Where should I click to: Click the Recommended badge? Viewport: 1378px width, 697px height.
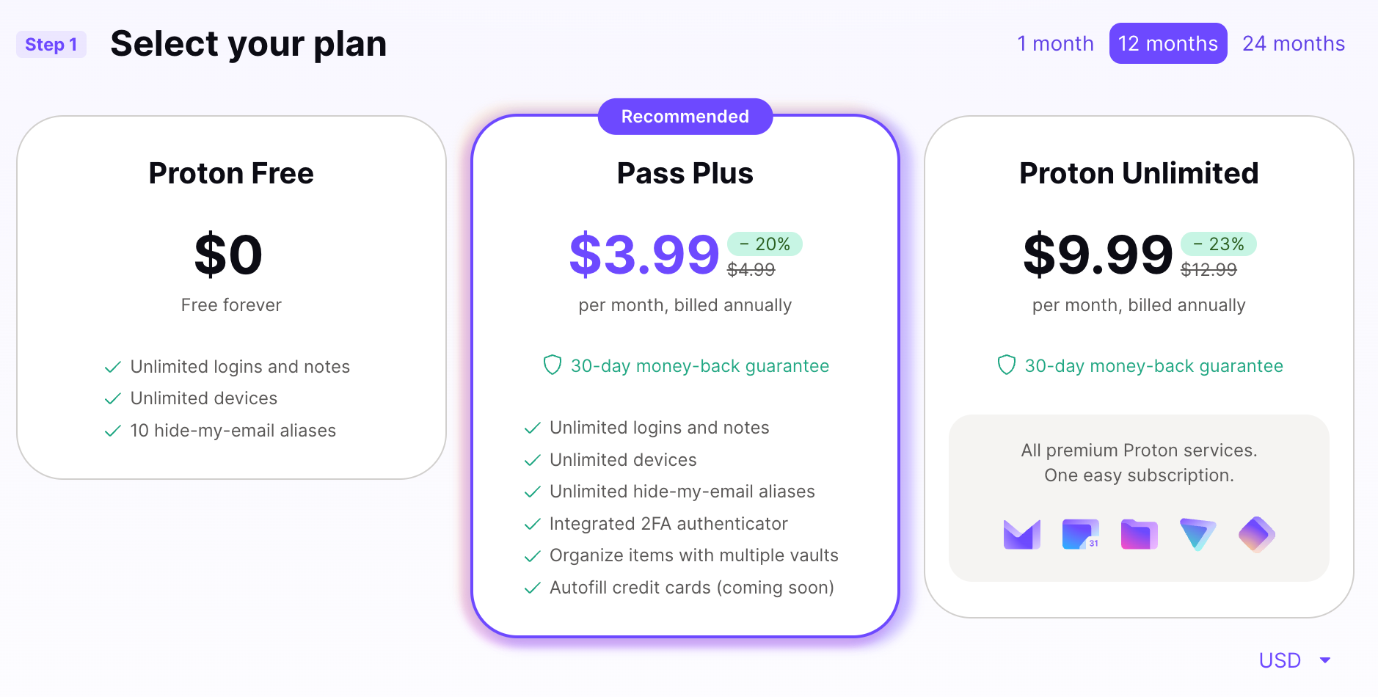[685, 117]
